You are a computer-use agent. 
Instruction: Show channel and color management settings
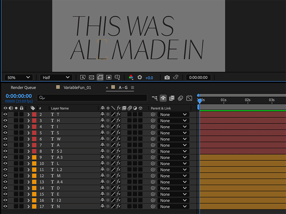tap(131, 77)
